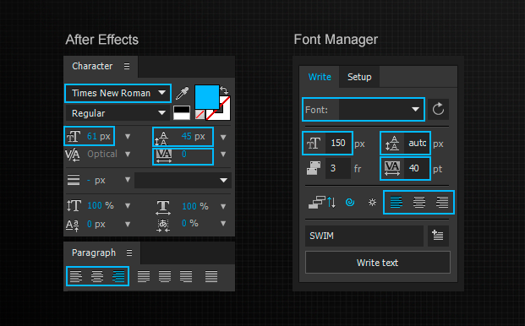The height and width of the screenshot is (326, 525).
Task: Pick a color with the eyedropper tool
Action: pyautogui.click(x=182, y=93)
